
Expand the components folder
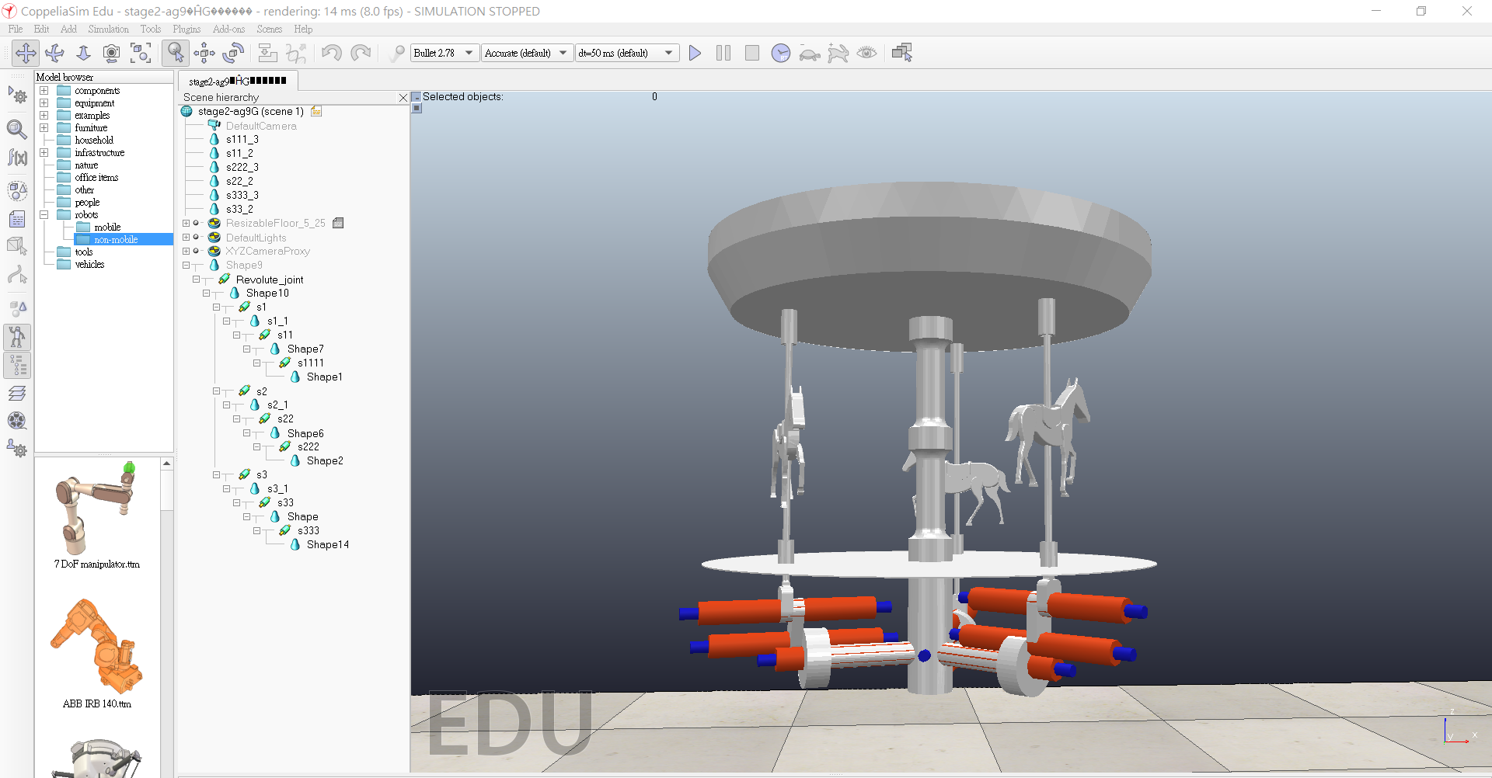pos(44,90)
